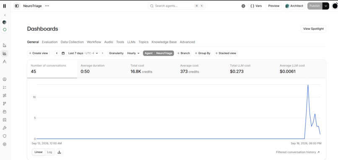Screen dimensions: 338x160
Task: Click the S-shaped workflow icon in sidebar
Action: [5, 95]
